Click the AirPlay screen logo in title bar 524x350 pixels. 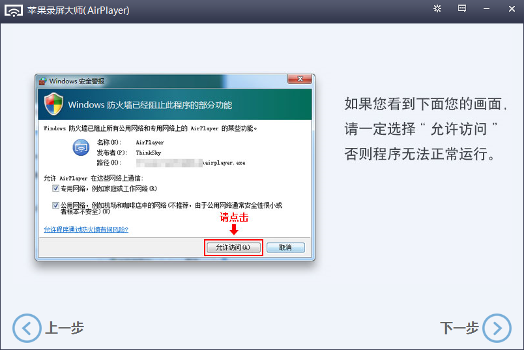14,10
